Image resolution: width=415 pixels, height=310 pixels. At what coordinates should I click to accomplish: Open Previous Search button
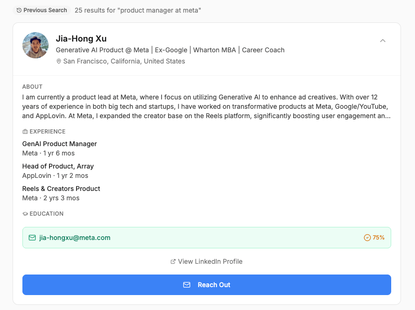coord(42,10)
